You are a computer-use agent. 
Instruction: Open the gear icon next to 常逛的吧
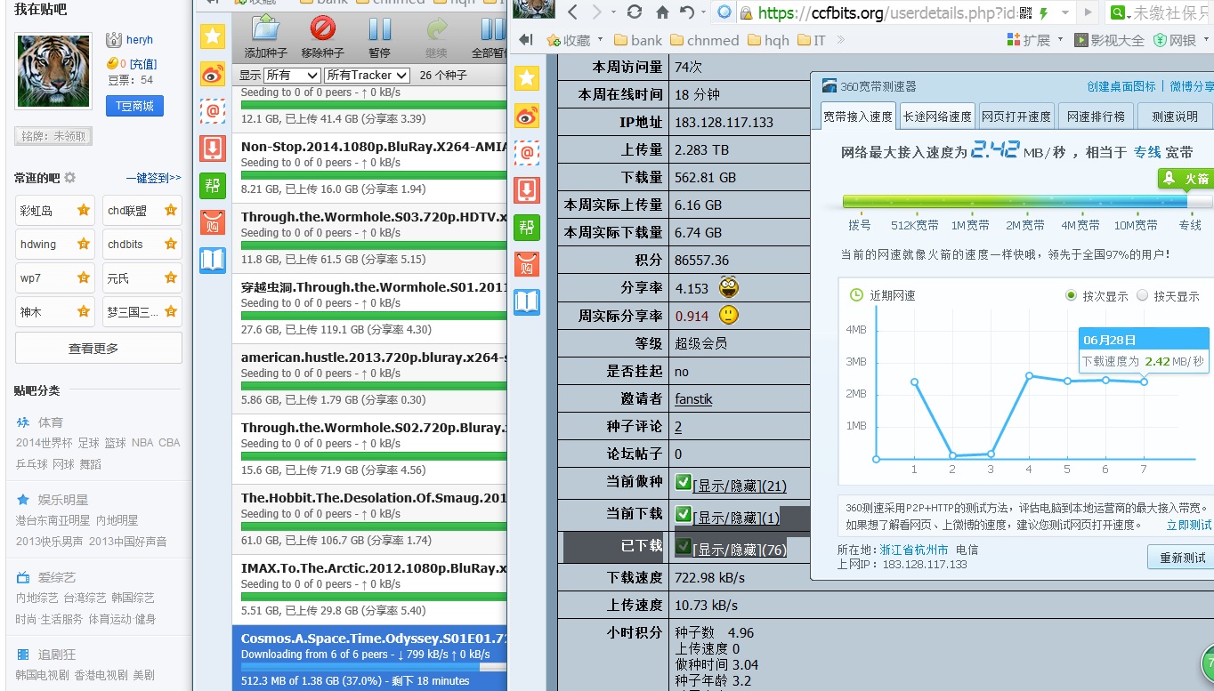coord(70,178)
